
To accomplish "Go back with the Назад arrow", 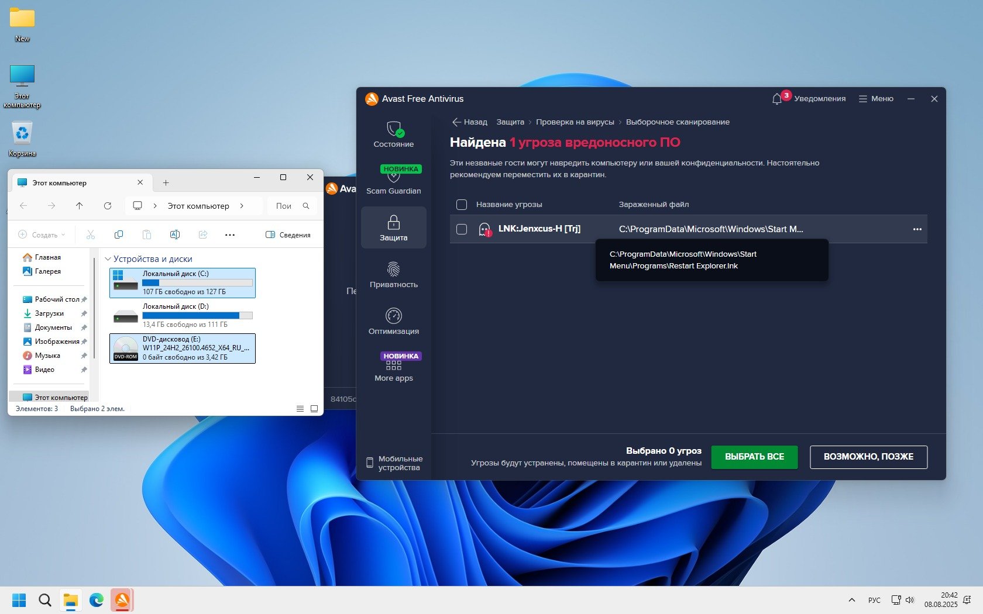I will tap(469, 122).
